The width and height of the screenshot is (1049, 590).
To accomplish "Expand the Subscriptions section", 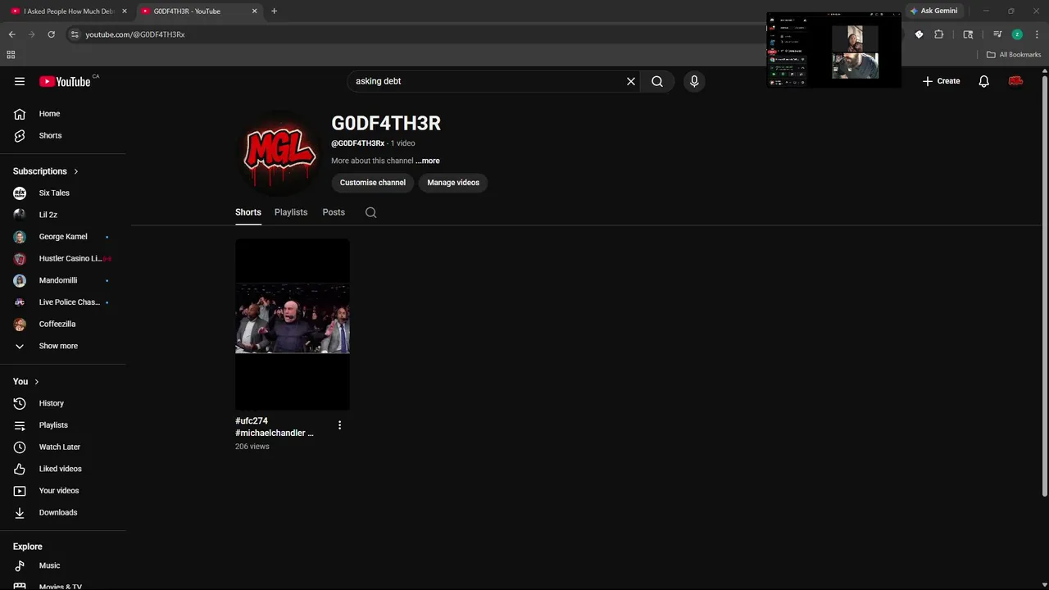I will coord(46,171).
